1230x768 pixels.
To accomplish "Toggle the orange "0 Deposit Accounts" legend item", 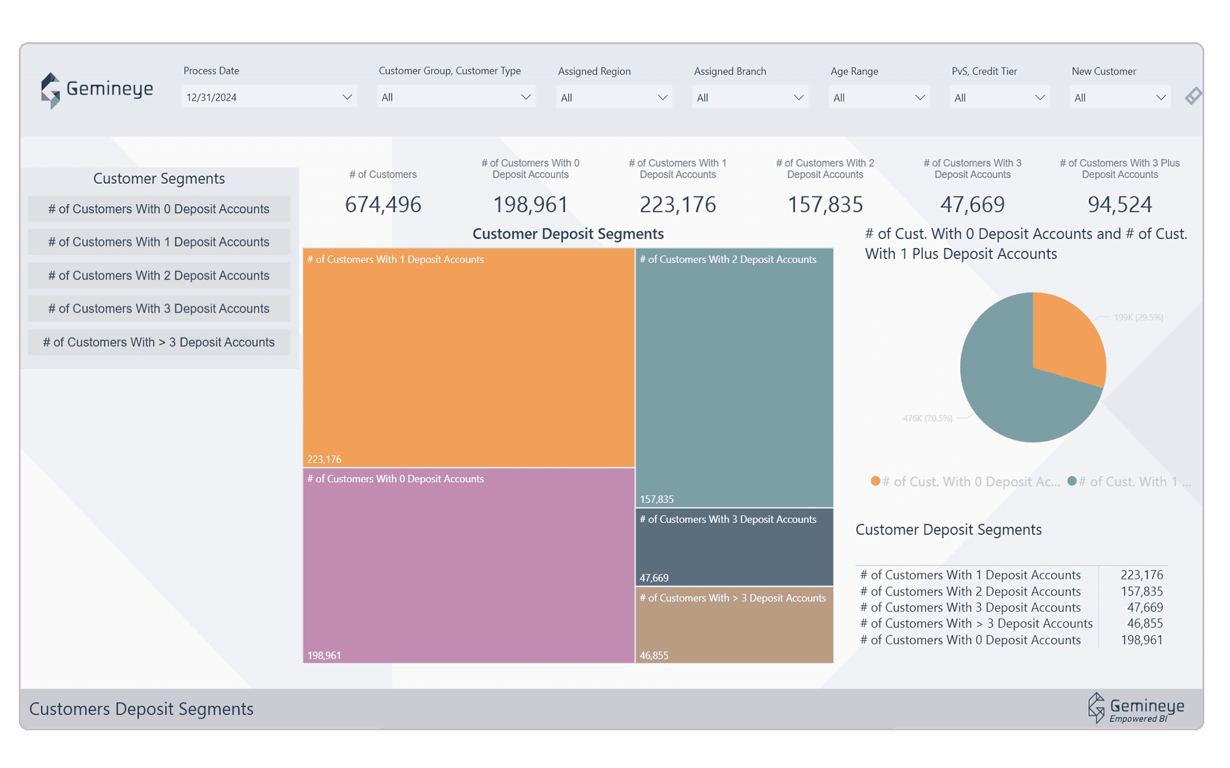I will pos(965,481).
